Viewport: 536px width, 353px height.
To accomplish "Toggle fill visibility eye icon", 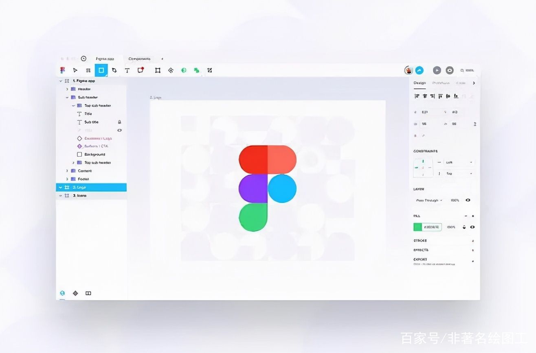I will point(472,227).
